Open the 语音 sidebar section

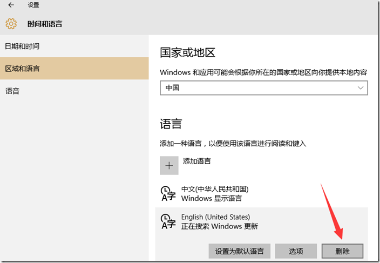pyautogui.click(x=74, y=91)
